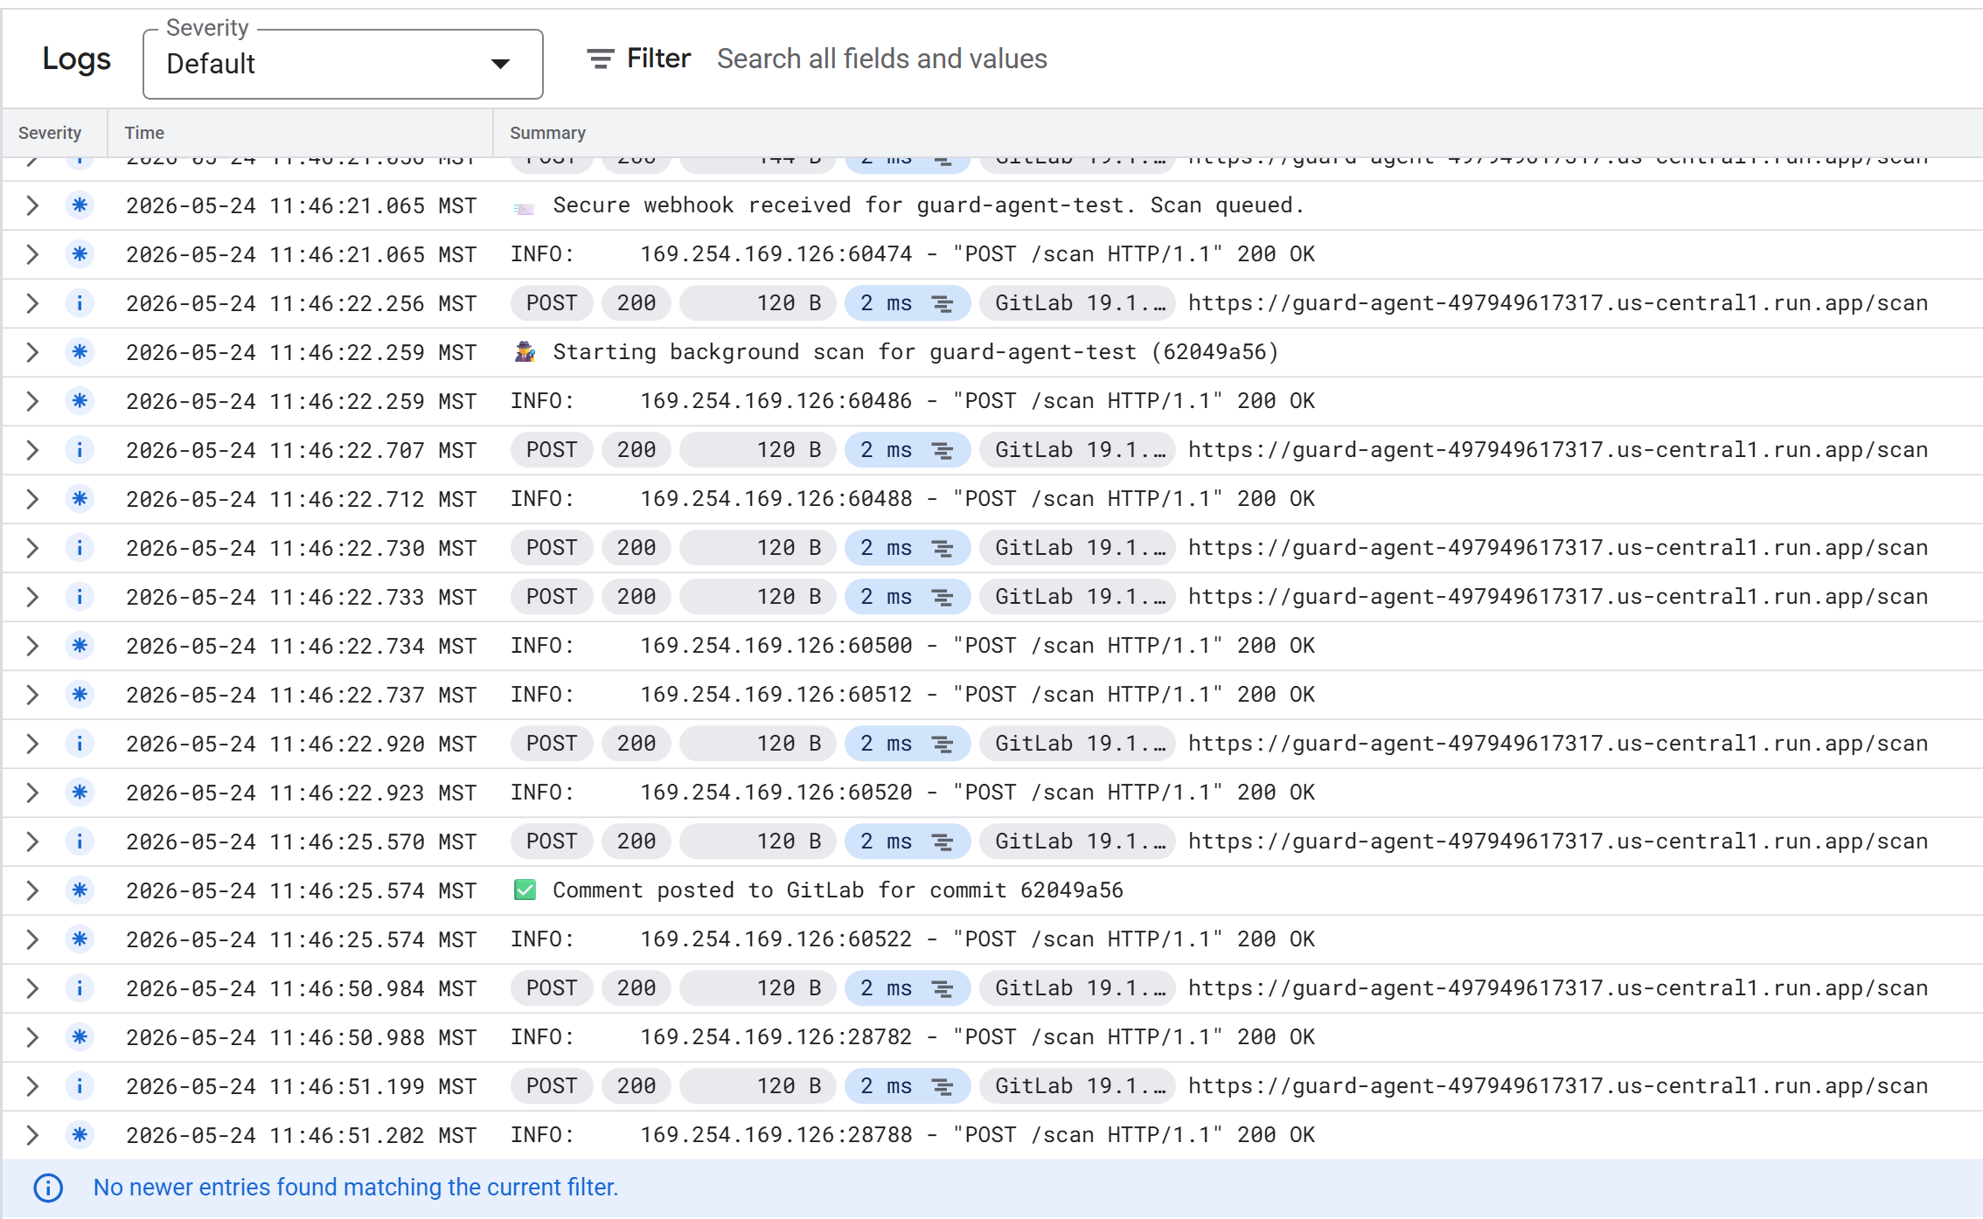The image size is (1983, 1219).
Task: Click the info severity icon at 11:46:22.730
Action: [80, 548]
